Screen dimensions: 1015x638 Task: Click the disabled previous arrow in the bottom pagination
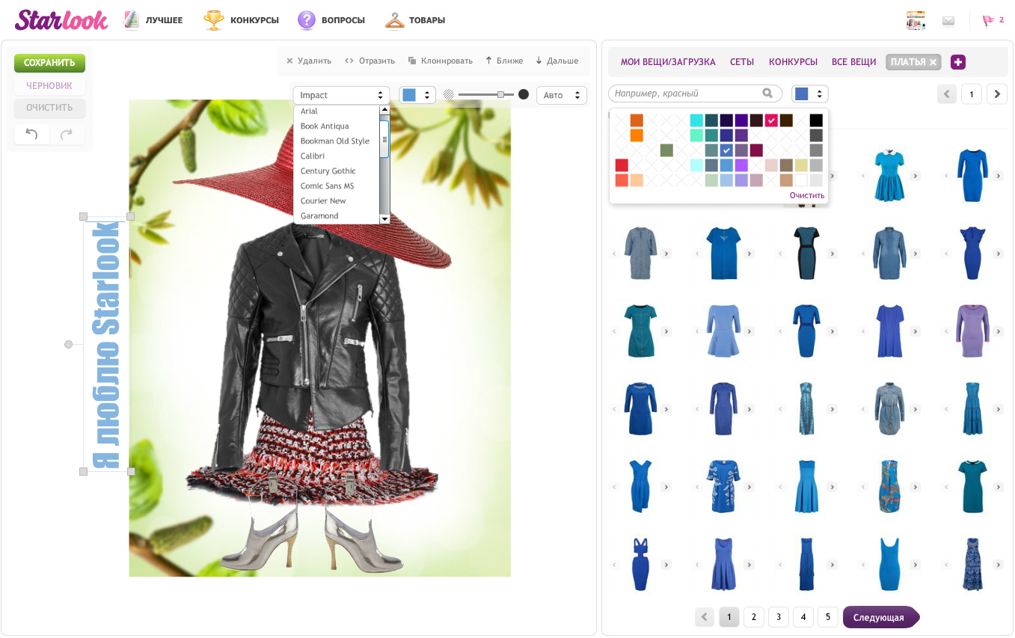(x=705, y=617)
